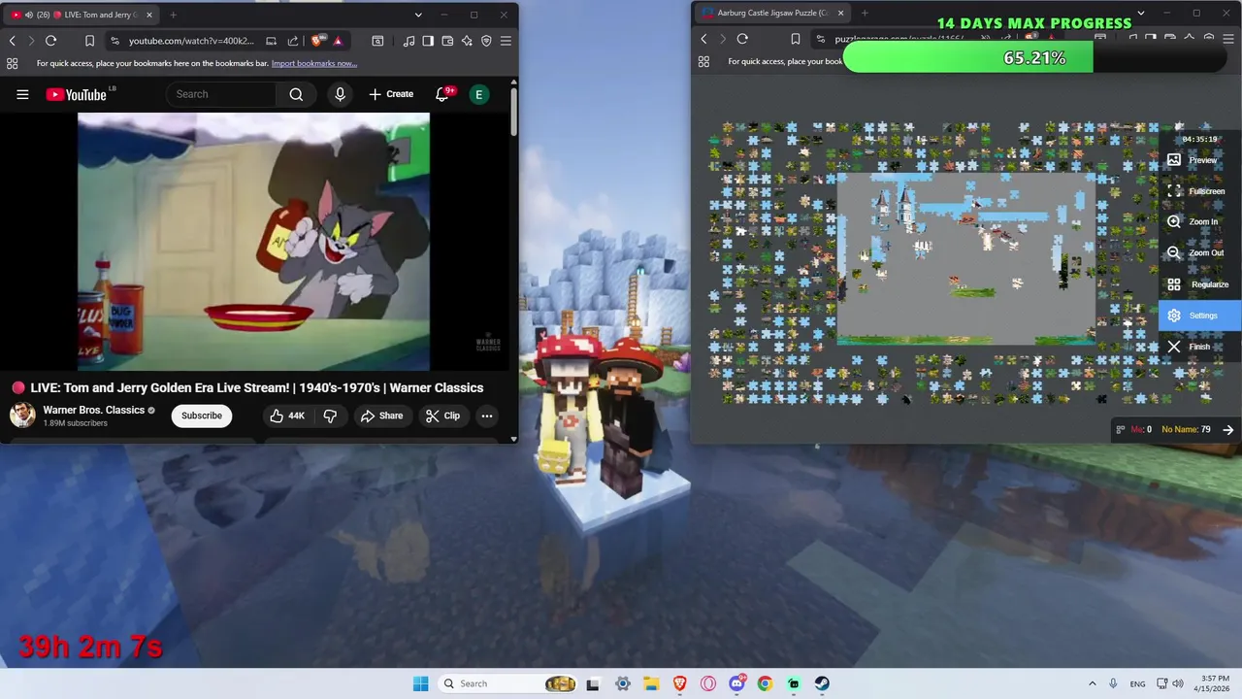Click the Brave Shields lion icon
This screenshot has height=699, width=1242.
click(x=318, y=41)
